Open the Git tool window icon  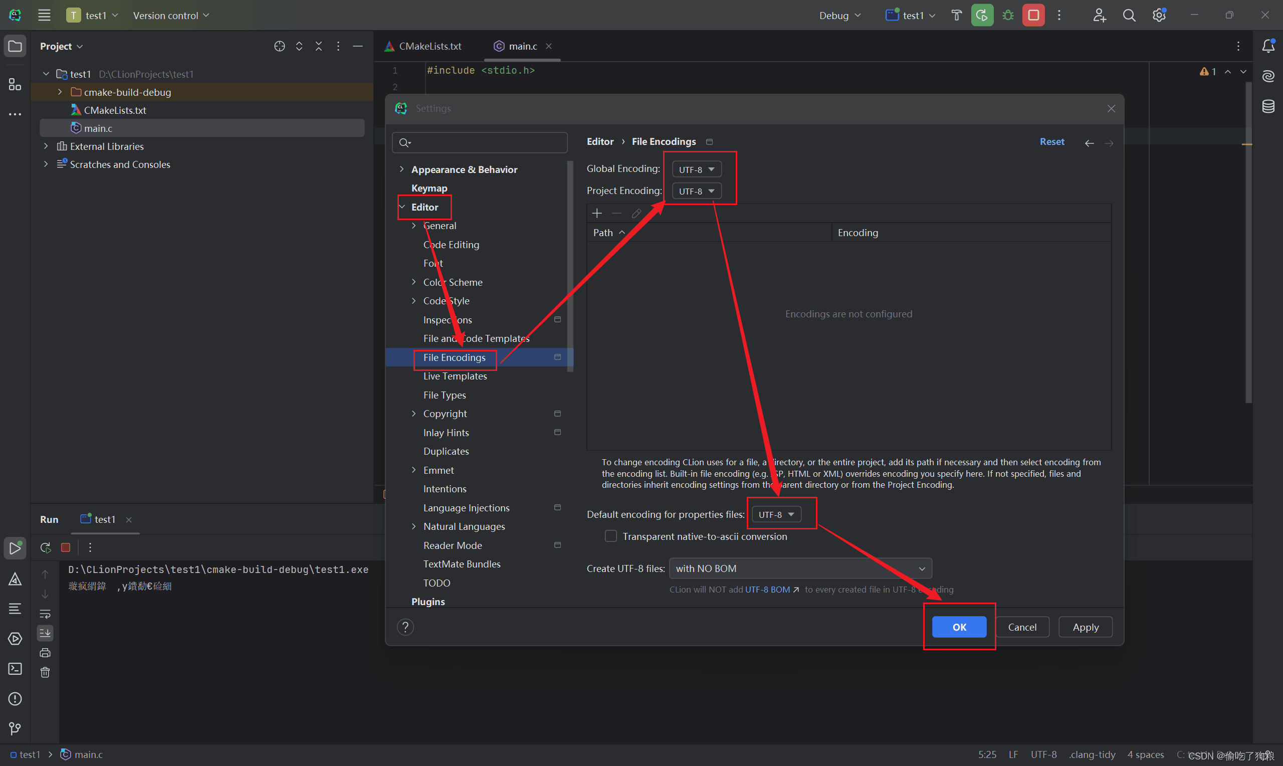[15, 728]
